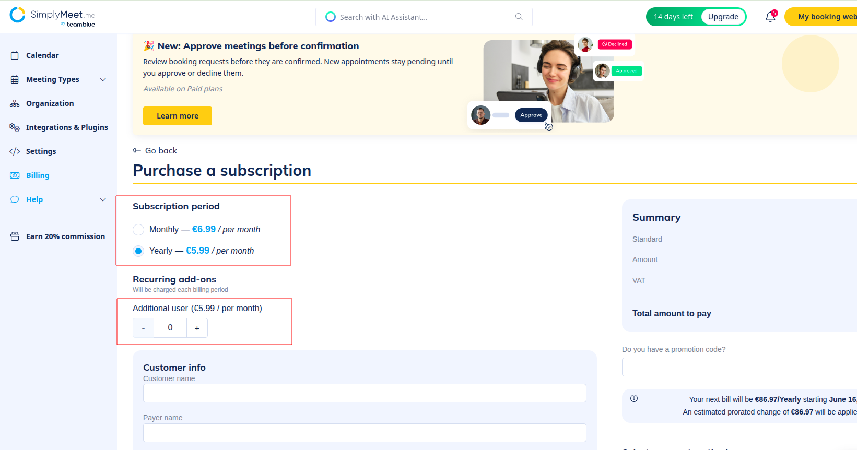This screenshot has height=450, width=857.
Task: Click the Settings code-bracket icon
Action: tap(15, 151)
